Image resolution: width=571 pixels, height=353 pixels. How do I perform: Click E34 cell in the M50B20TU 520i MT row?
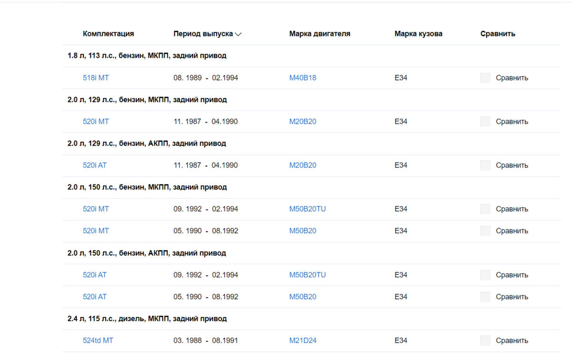(x=401, y=209)
